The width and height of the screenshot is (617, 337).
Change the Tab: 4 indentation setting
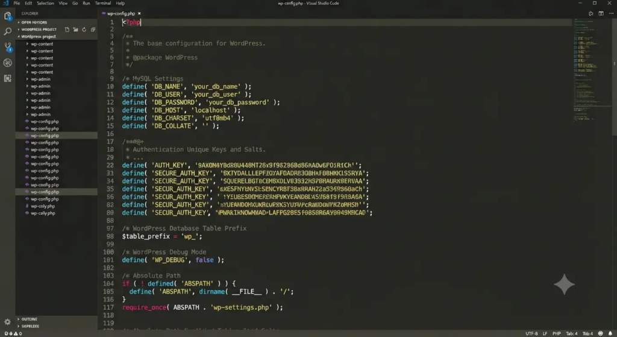point(572,333)
